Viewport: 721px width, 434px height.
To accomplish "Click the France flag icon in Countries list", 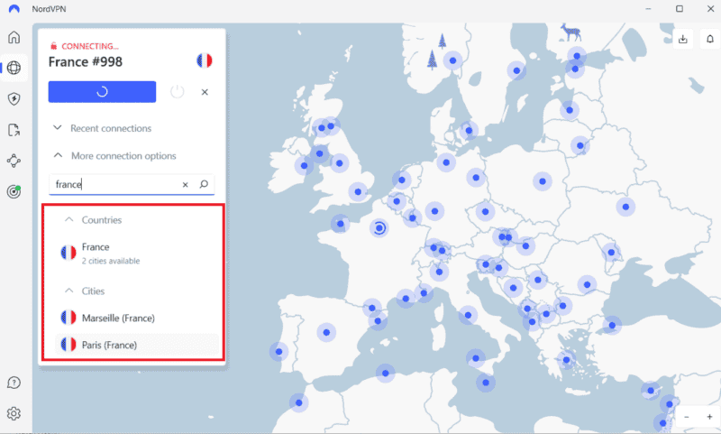I will [x=68, y=253].
